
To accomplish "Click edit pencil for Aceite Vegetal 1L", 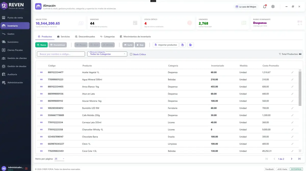I will (x=292, y=72).
